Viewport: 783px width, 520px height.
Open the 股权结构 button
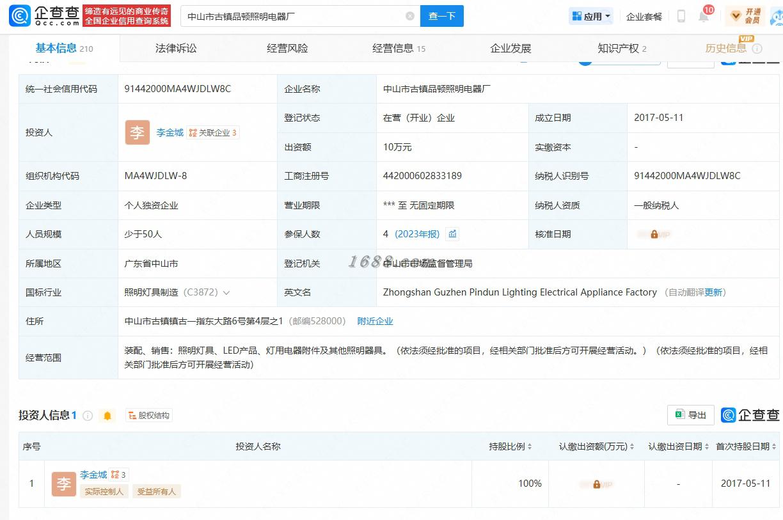tap(148, 416)
